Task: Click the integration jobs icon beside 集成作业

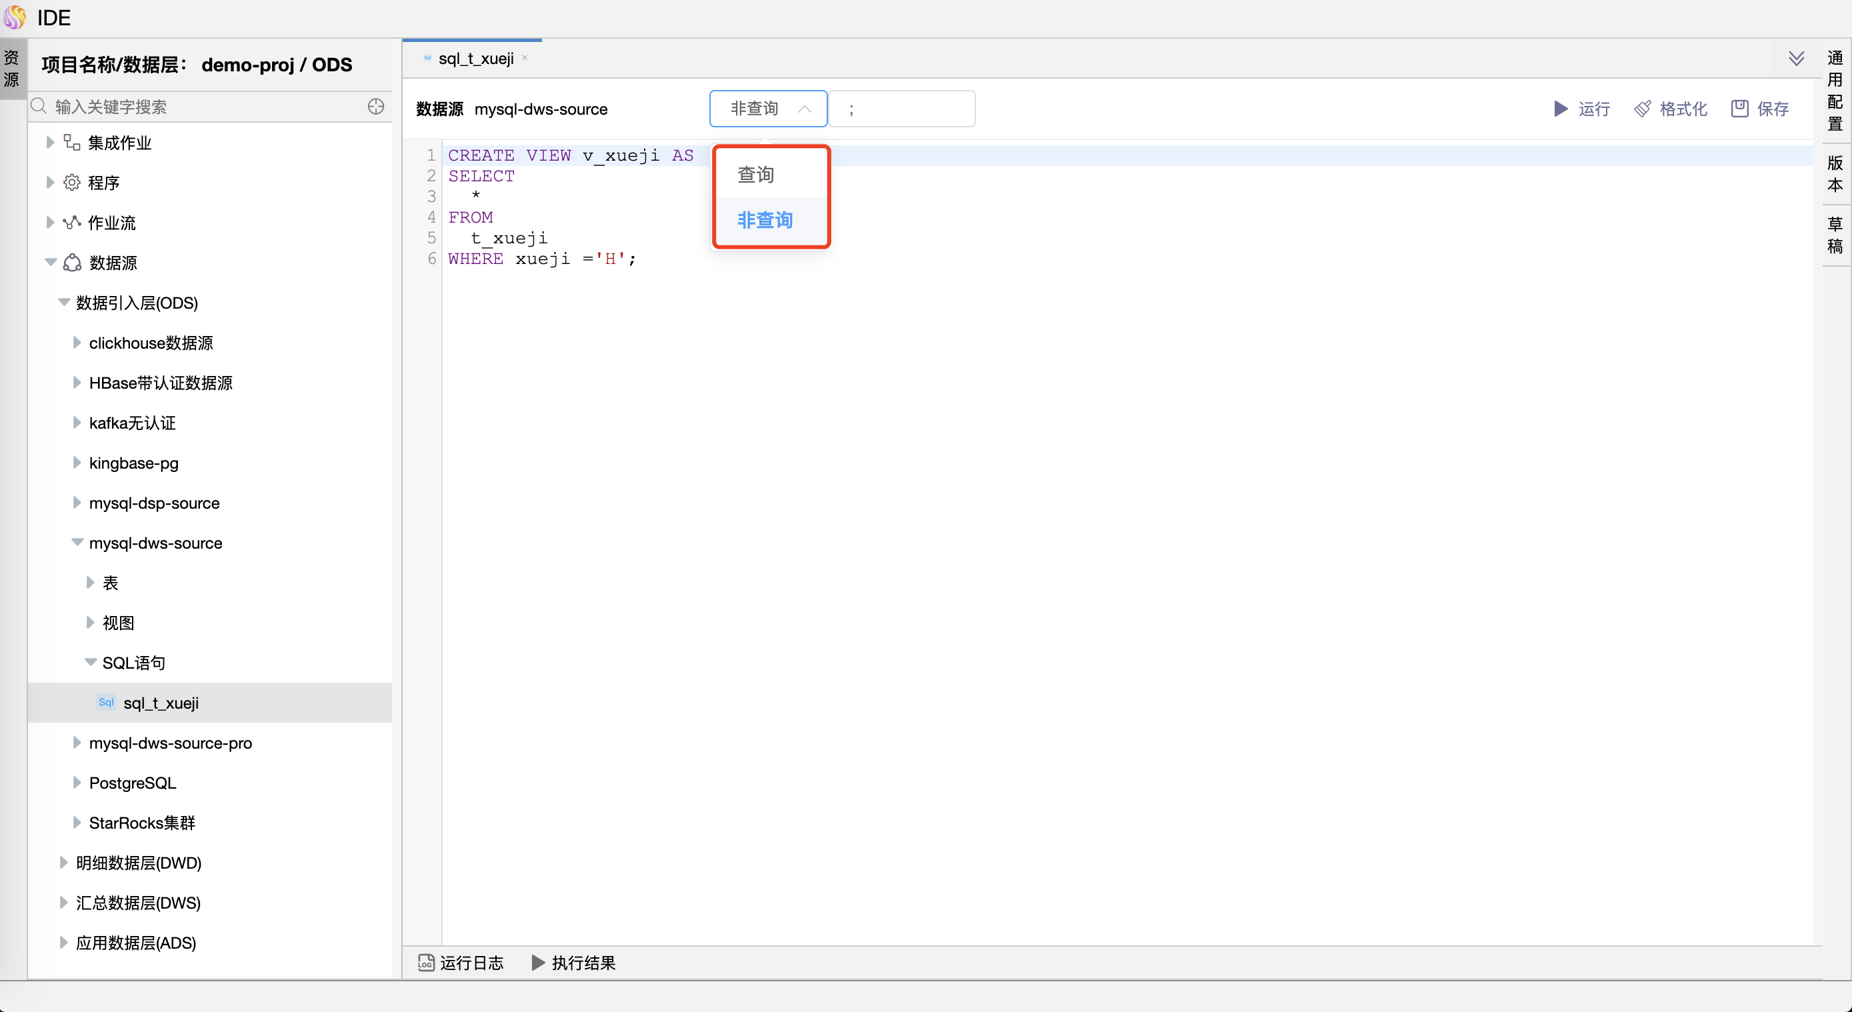Action: [x=72, y=142]
